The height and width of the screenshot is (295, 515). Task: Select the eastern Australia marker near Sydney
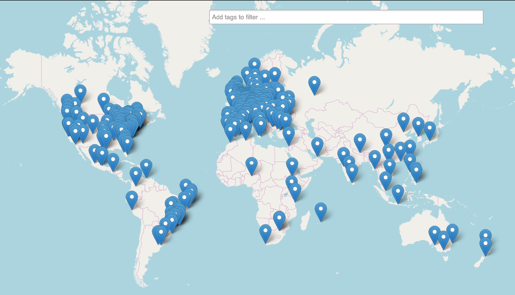coord(452,233)
